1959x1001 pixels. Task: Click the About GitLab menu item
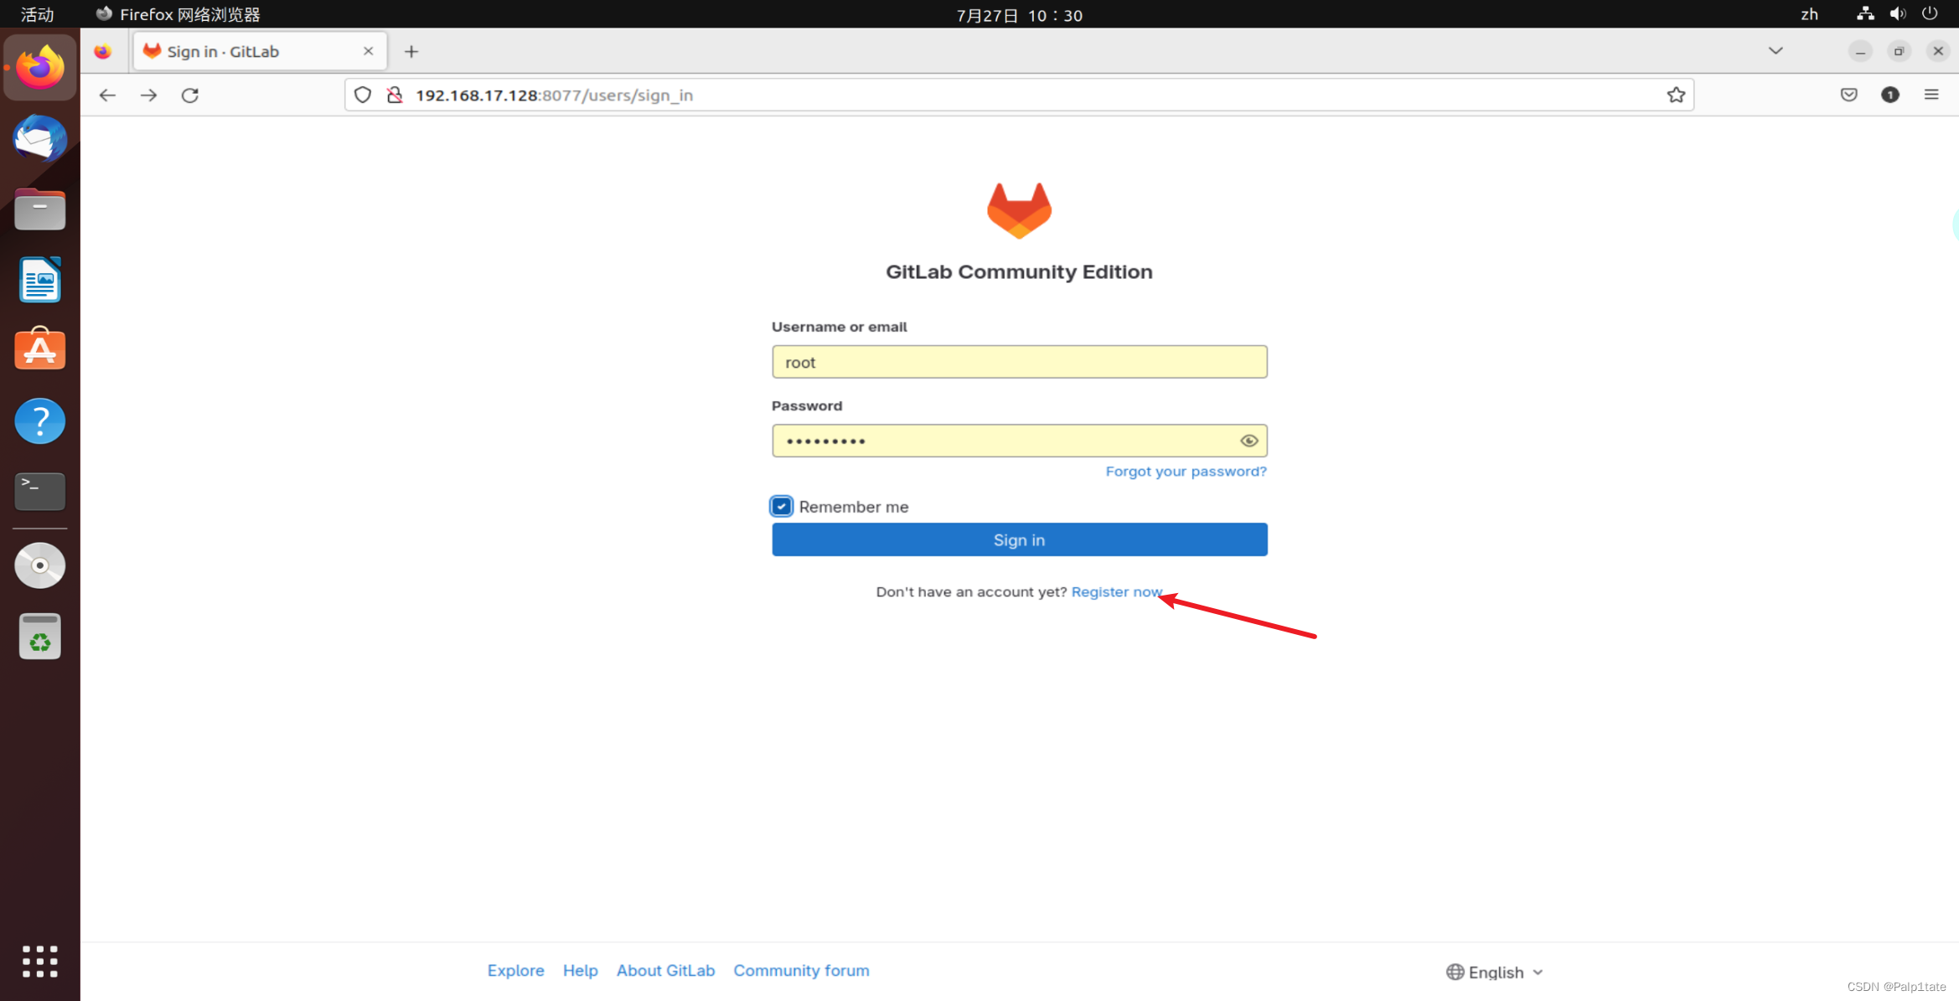click(x=664, y=970)
